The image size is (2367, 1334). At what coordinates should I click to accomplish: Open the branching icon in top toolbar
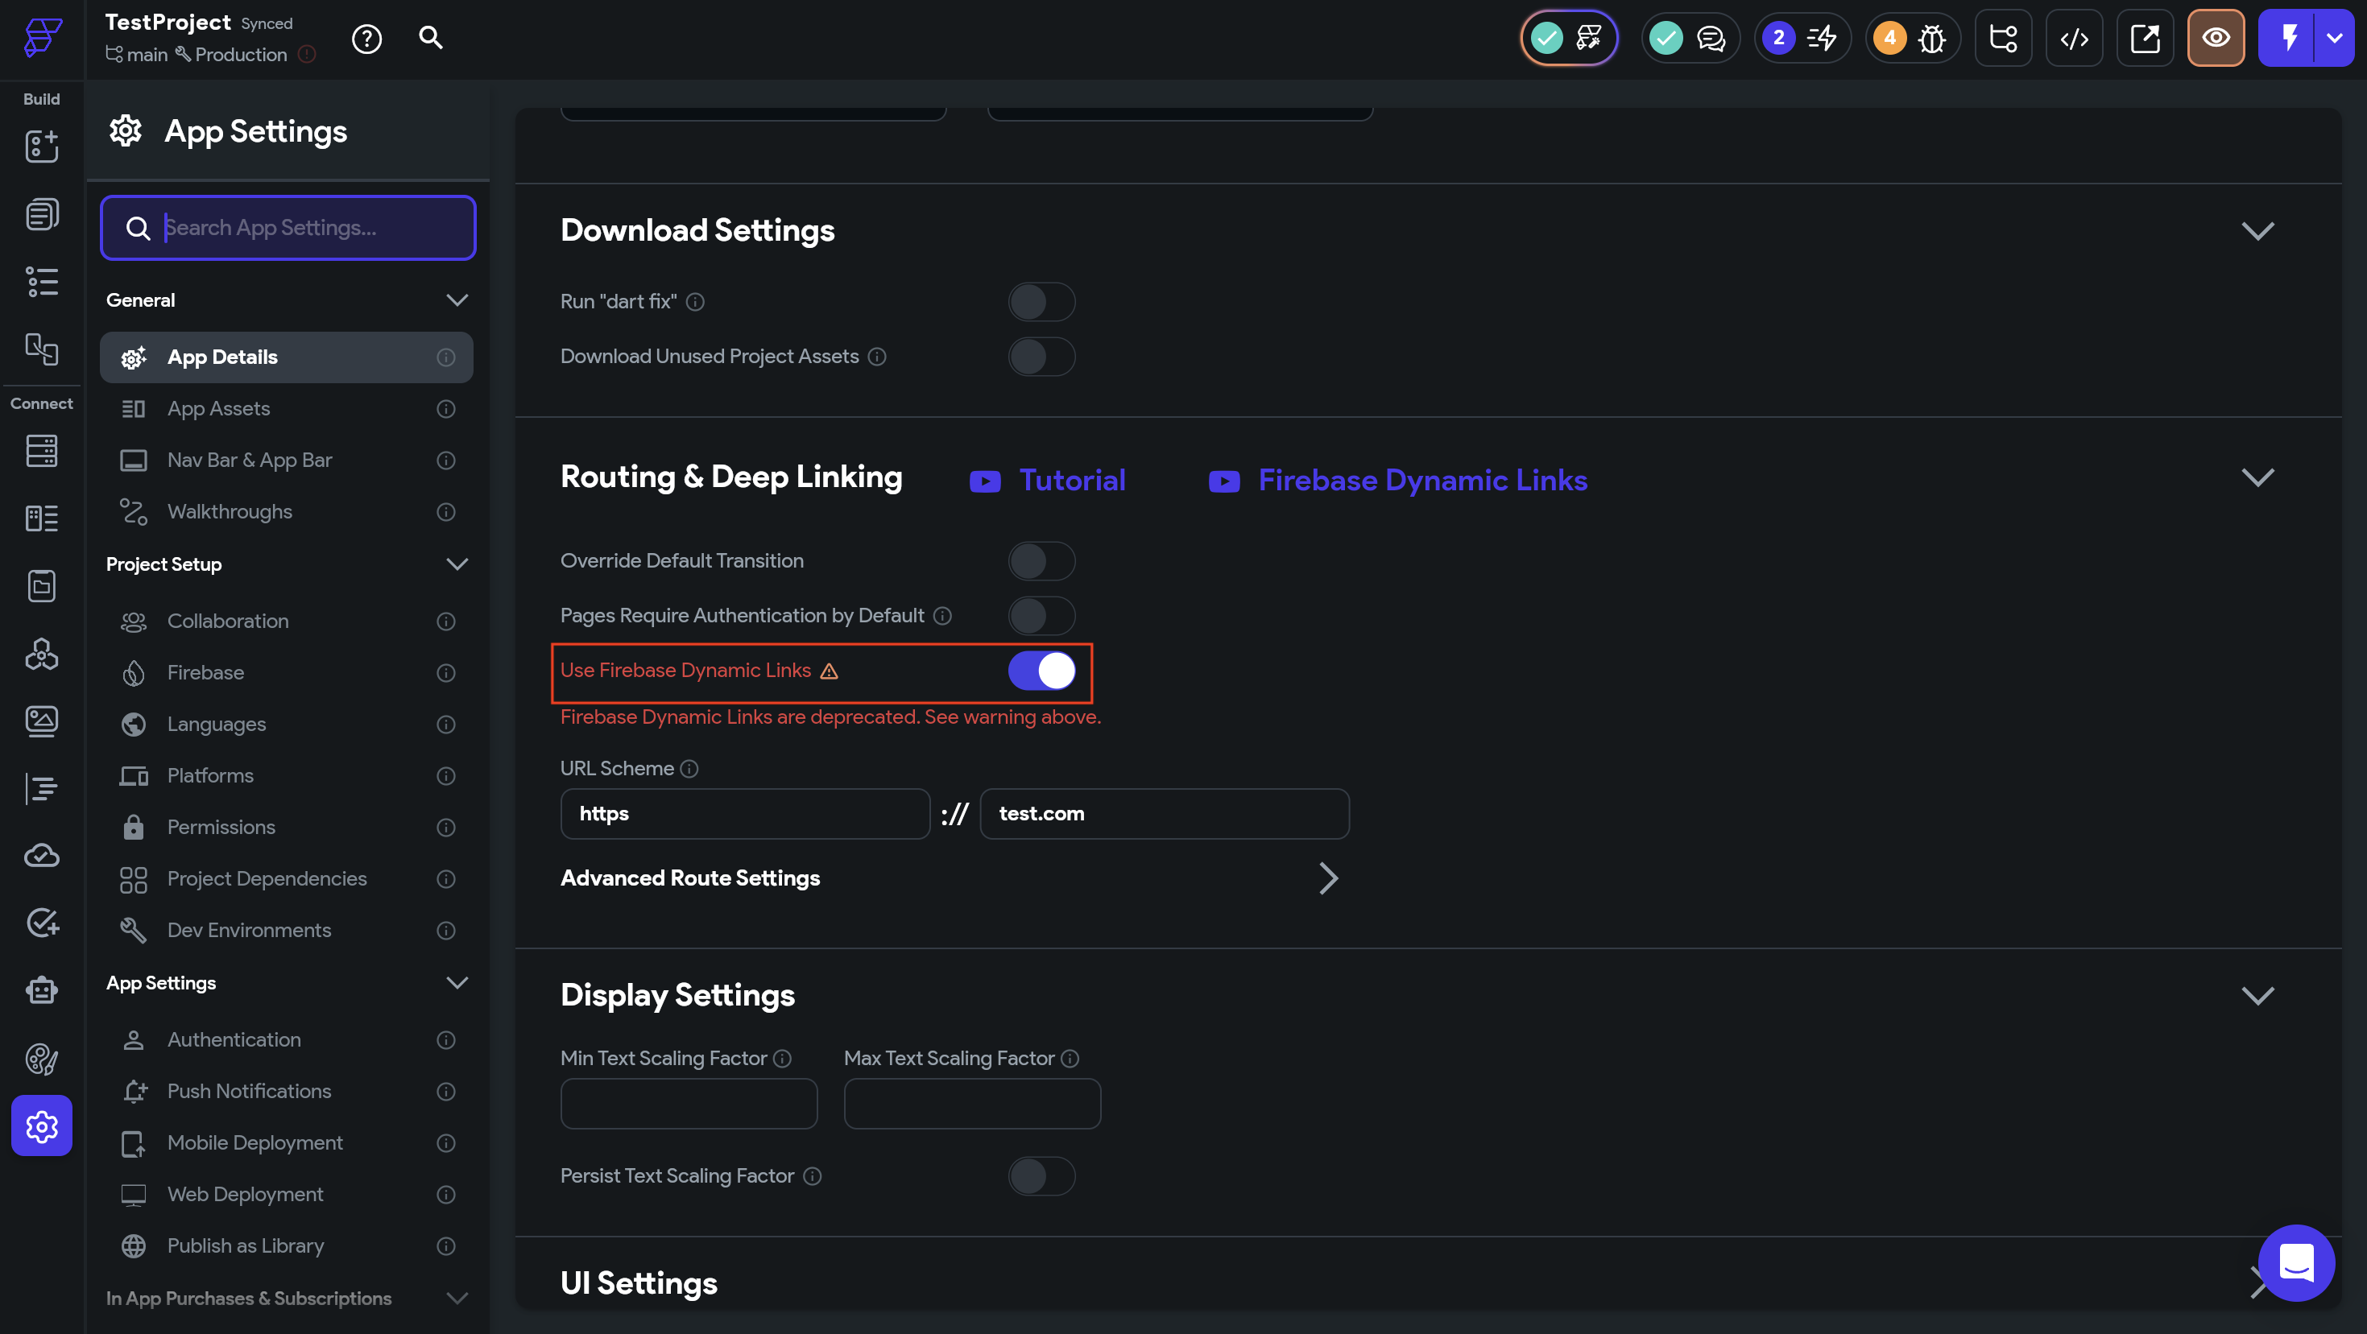tap(2002, 39)
